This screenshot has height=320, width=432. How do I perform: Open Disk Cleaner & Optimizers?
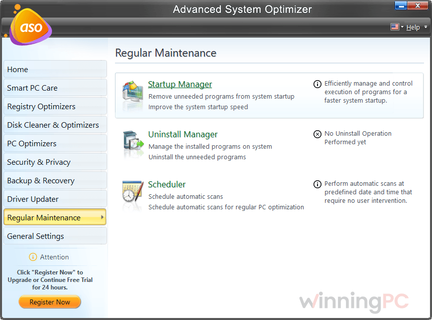click(55, 125)
